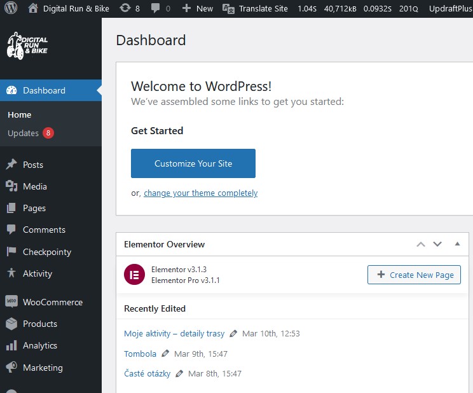
Task: Open the Marketing menu item
Action: tap(51, 368)
